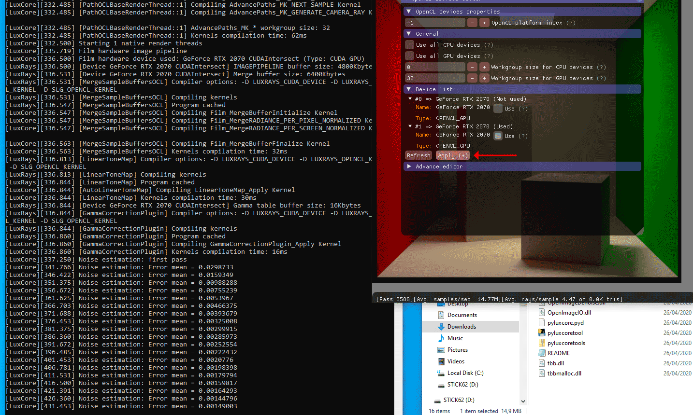Screen dimensions: 693x415
Task: Select the pyluxcore.pyd file icon
Action: pos(542,323)
